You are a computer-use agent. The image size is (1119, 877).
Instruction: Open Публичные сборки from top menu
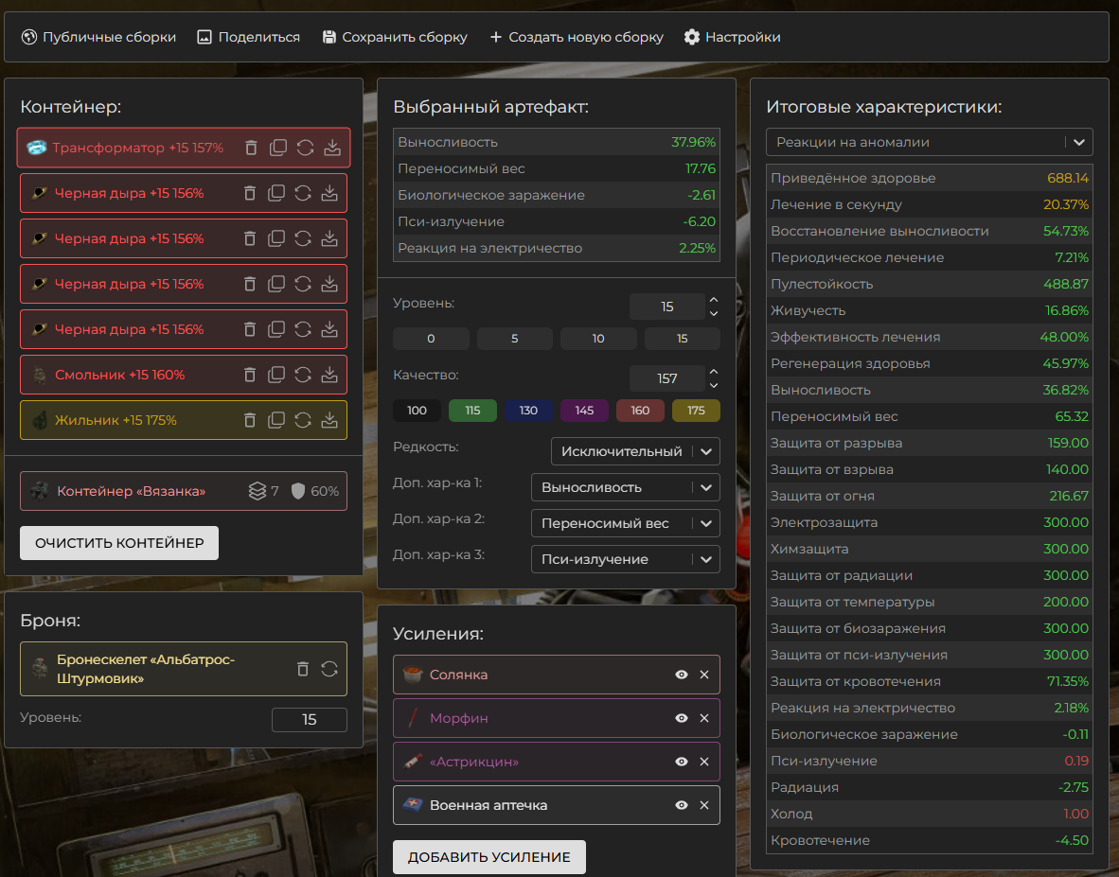[x=98, y=37]
